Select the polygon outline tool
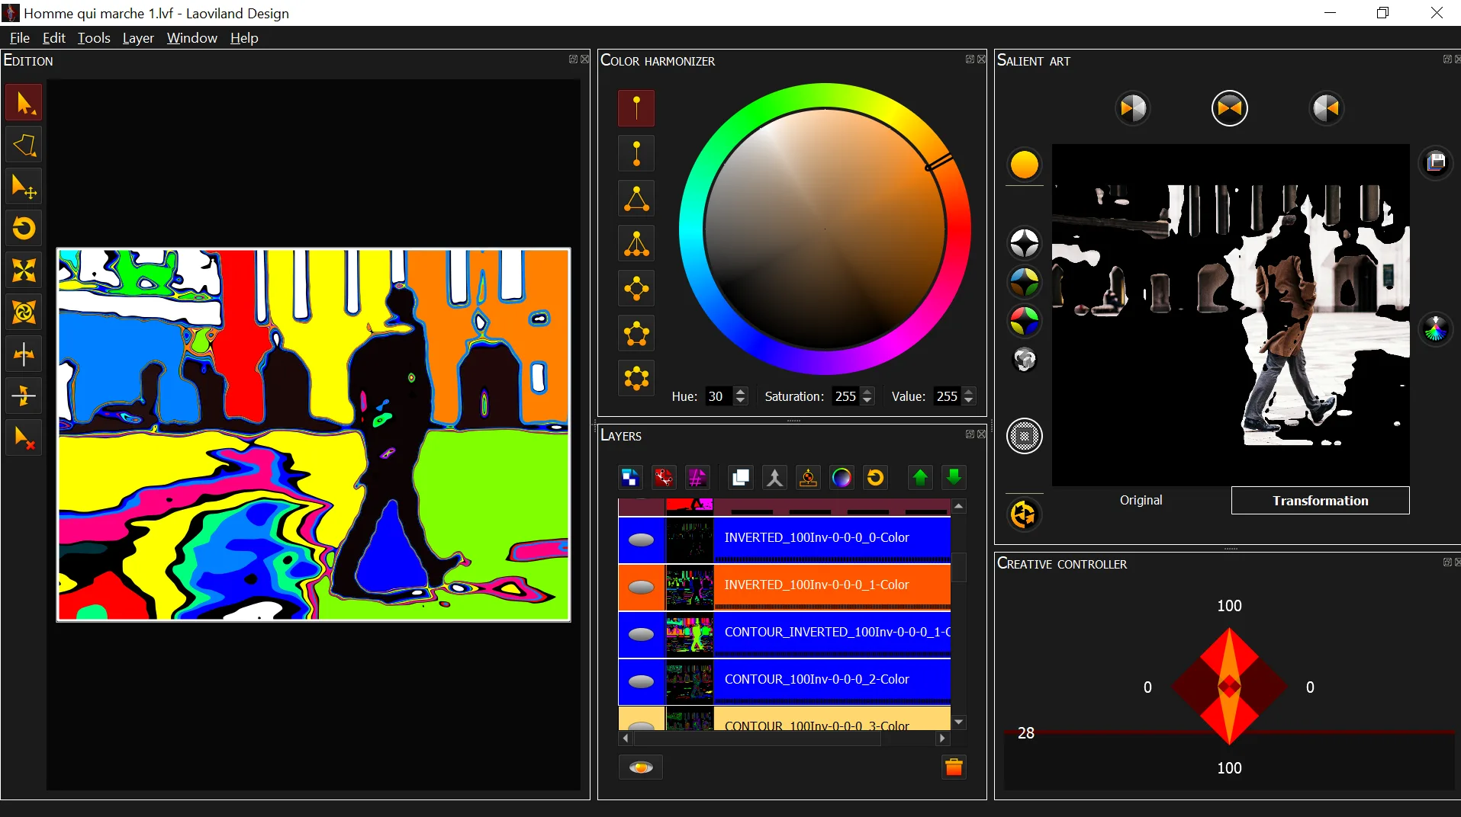The height and width of the screenshot is (817, 1461). tap(24, 145)
